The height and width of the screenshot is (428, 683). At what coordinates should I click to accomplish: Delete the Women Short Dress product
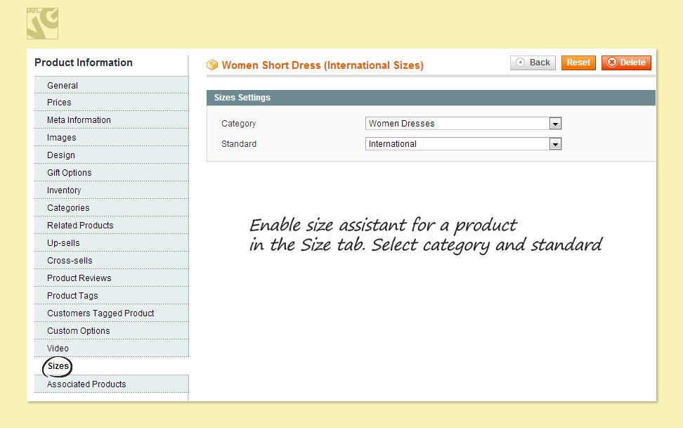click(626, 63)
